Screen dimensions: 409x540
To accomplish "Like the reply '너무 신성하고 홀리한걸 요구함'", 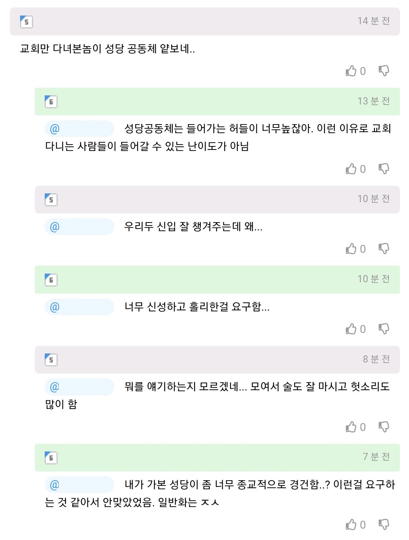I will (351, 329).
